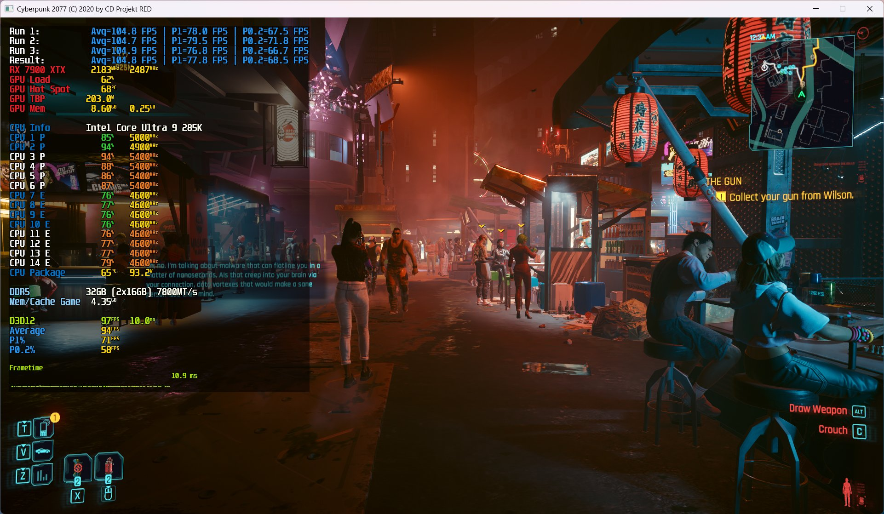Click the CPU Package row
The image size is (884, 514).
[81, 273]
